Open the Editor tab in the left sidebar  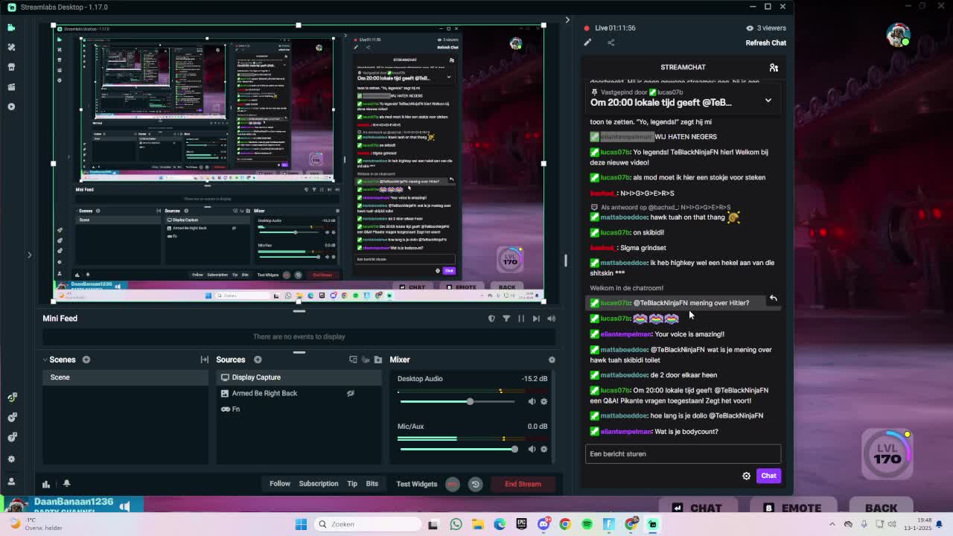(x=11, y=28)
